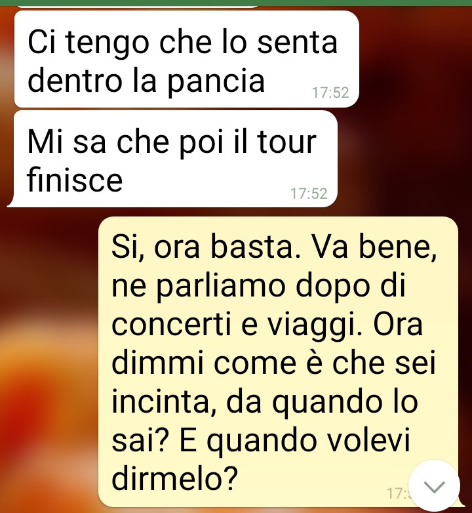Tap the 17:52 timestamp on the 'dentro la pancia' message
Screen dimensions: 472x513
[330, 92]
